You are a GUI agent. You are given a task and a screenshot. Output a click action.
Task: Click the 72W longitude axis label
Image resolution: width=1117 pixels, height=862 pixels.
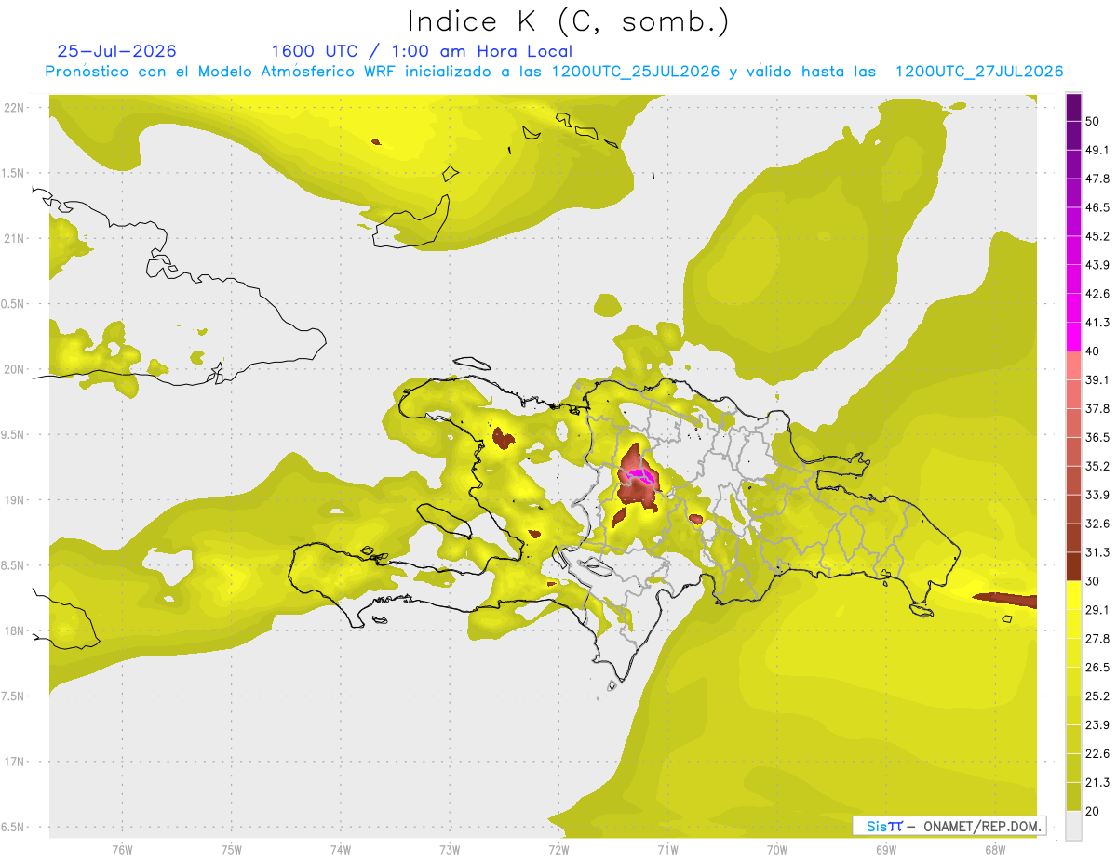[558, 849]
